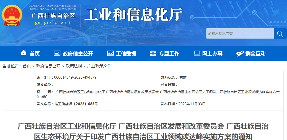Open 产业政策文件 breadcrumb link
Image resolution: width=287 pixels, height=140 pixels.
click(99, 66)
